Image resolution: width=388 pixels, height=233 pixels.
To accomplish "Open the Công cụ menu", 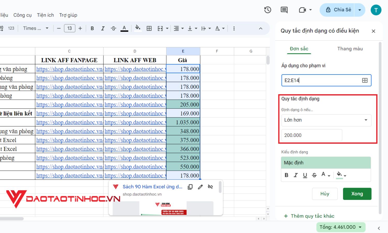I will pos(22,15).
